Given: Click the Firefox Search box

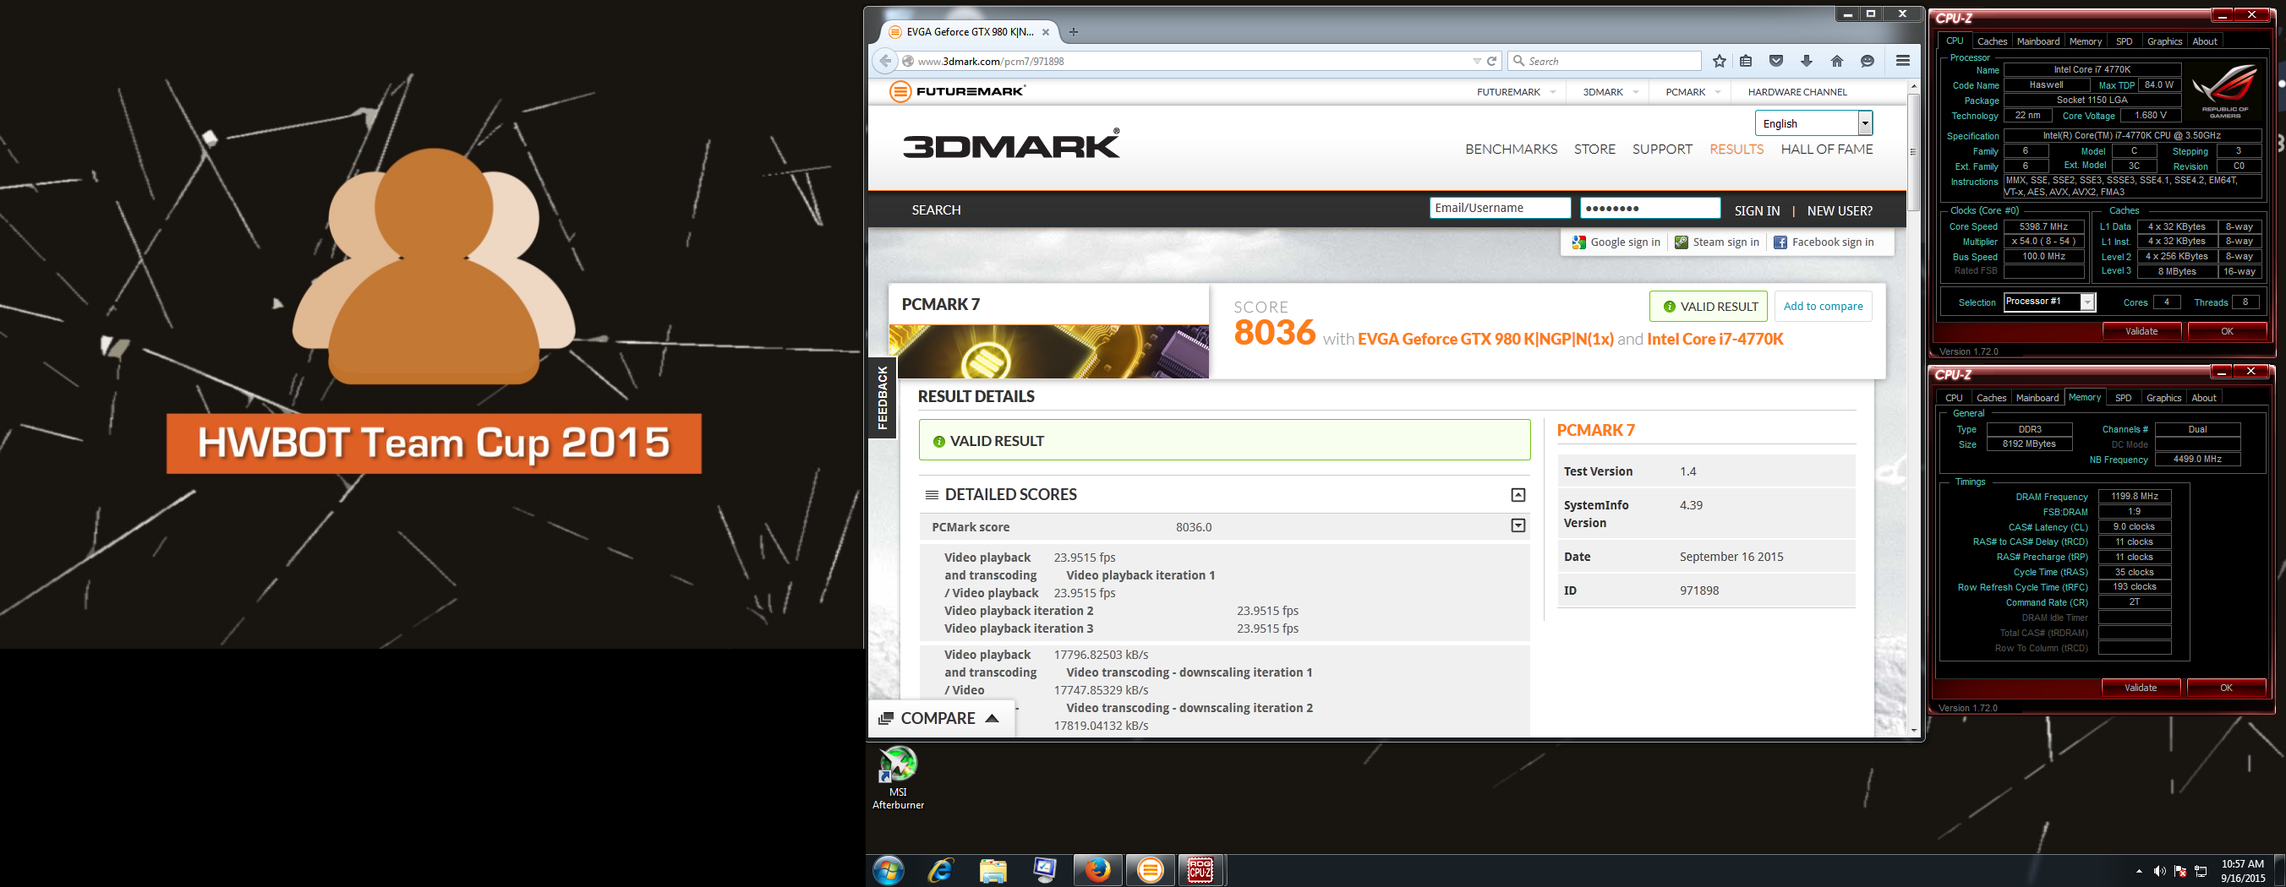Looking at the screenshot, I should 1605,61.
